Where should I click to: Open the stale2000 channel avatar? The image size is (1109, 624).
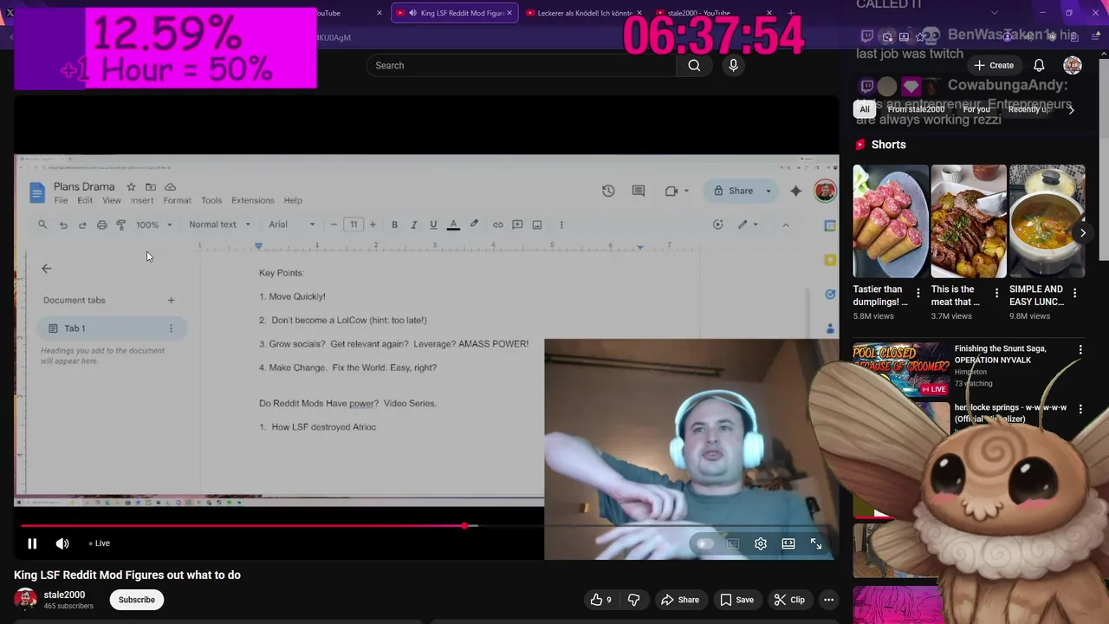tap(26, 599)
